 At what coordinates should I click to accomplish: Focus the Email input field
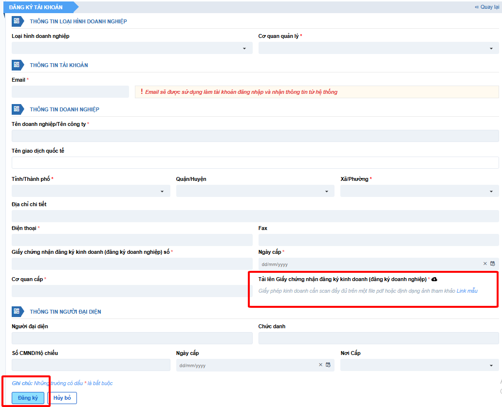(x=71, y=92)
